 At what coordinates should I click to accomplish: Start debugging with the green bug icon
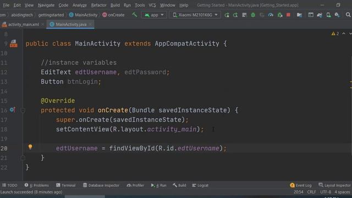click(253, 15)
